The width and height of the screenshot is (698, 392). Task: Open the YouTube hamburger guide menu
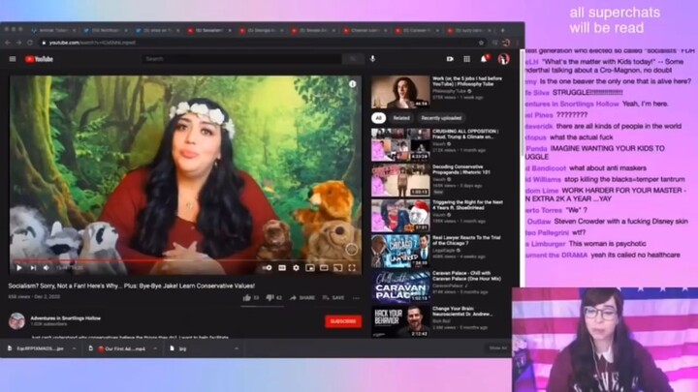pos(13,59)
